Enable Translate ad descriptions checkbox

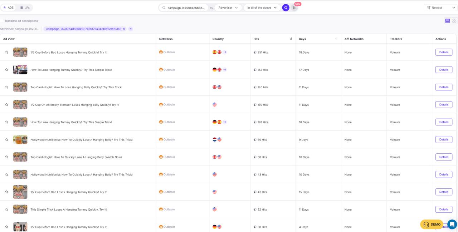[1, 21]
